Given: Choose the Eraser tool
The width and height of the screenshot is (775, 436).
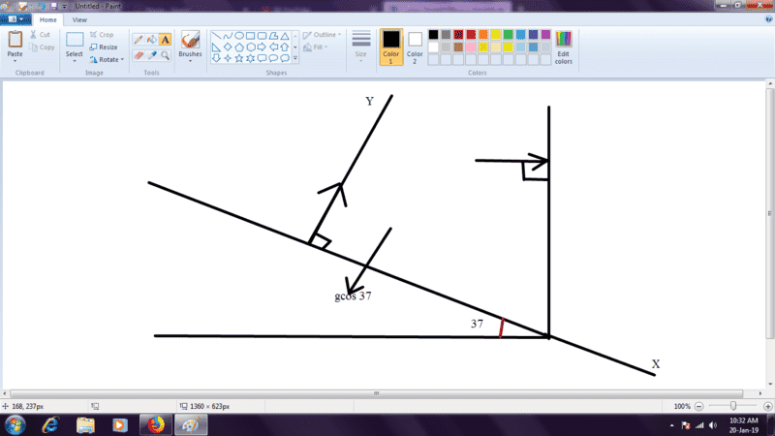Looking at the screenshot, I should pyautogui.click(x=138, y=55).
